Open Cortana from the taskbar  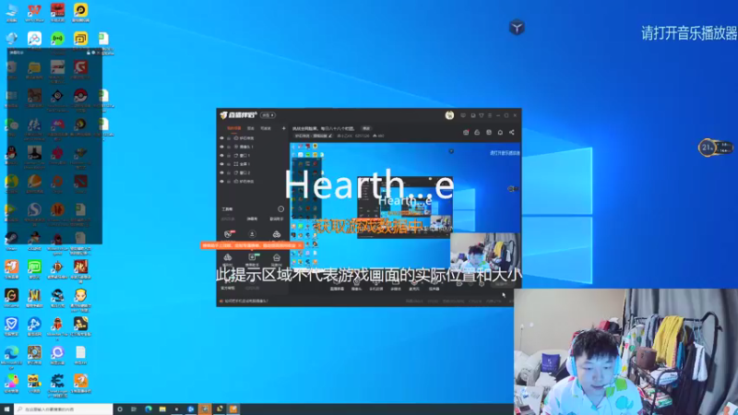[120, 409]
